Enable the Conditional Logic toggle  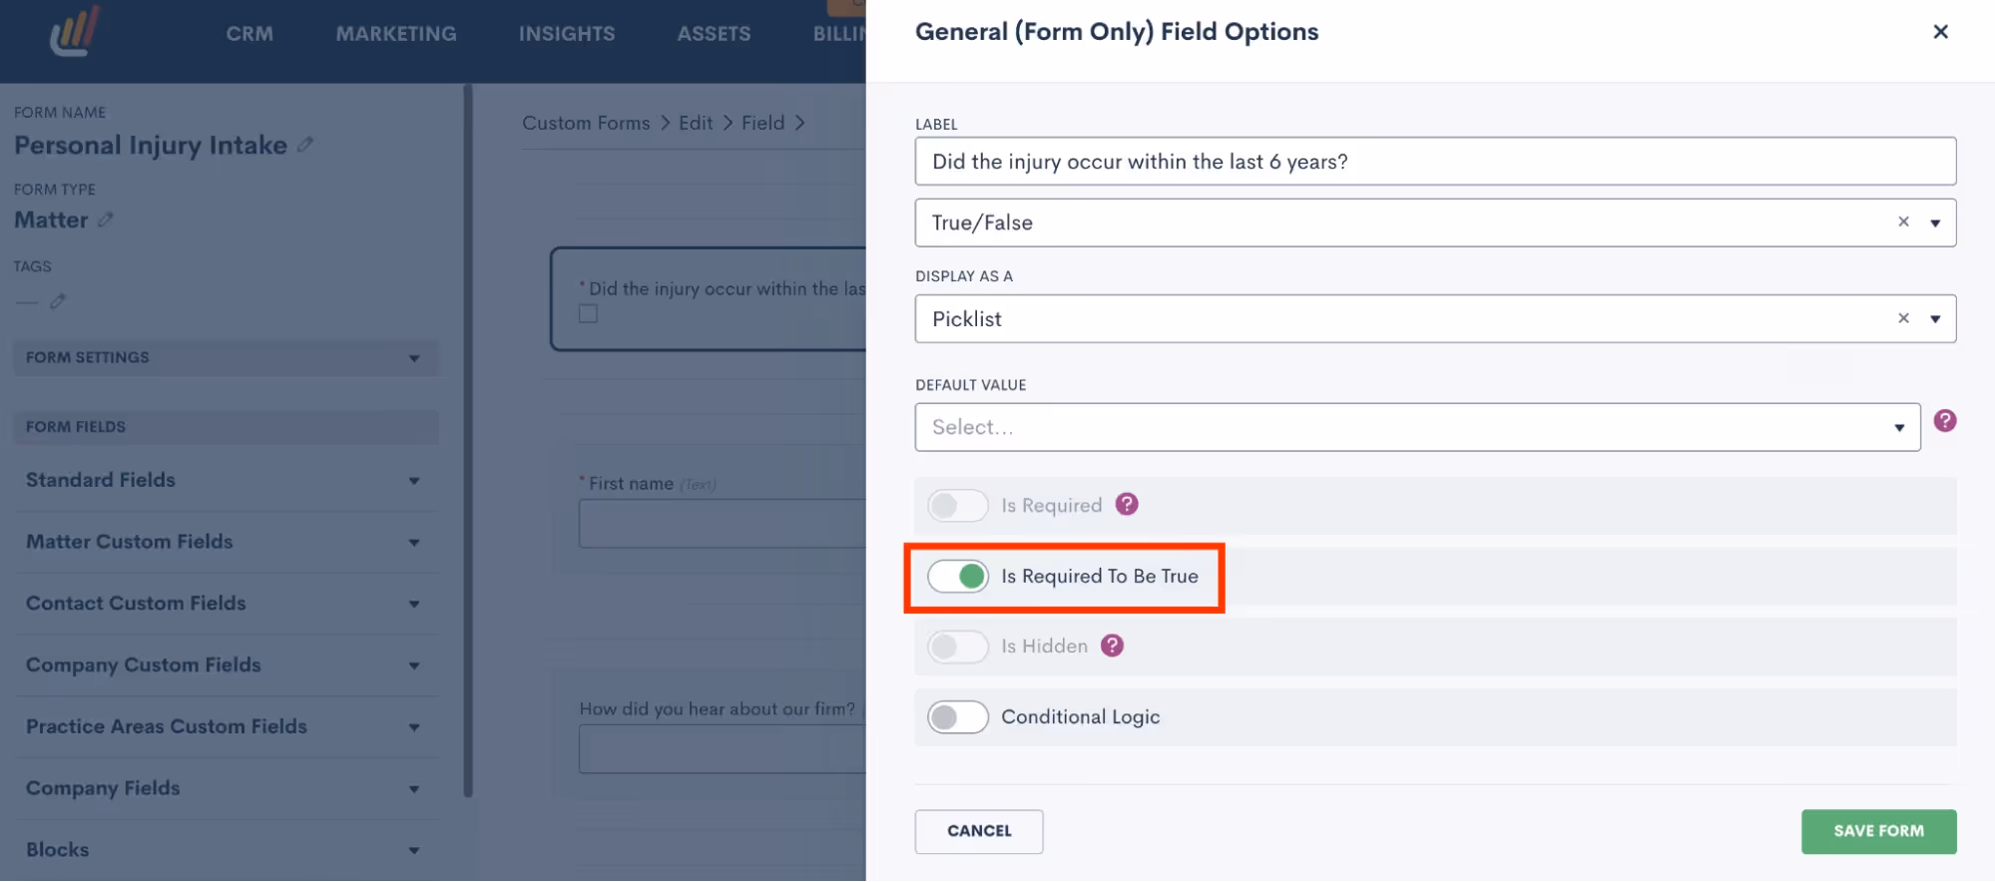pos(958,716)
